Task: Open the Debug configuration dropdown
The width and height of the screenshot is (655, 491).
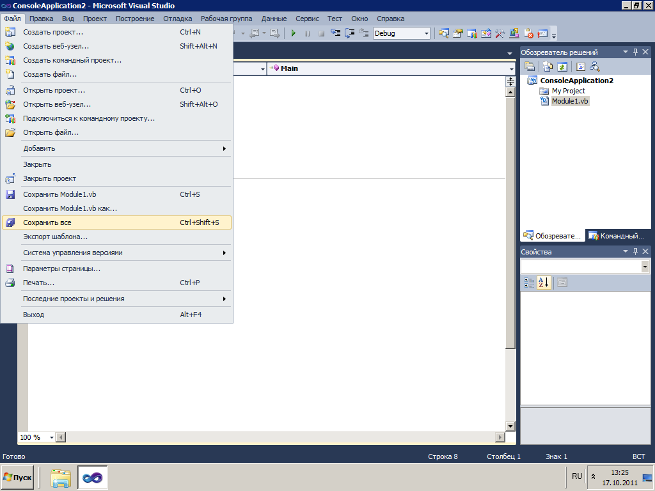Action: [426, 33]
